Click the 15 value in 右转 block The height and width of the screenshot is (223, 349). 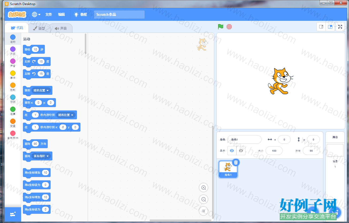pos(41,61)
